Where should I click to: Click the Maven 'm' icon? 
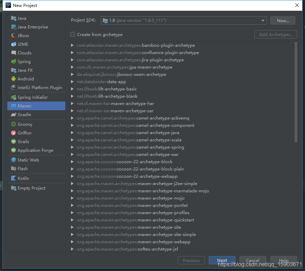point(14,106)
